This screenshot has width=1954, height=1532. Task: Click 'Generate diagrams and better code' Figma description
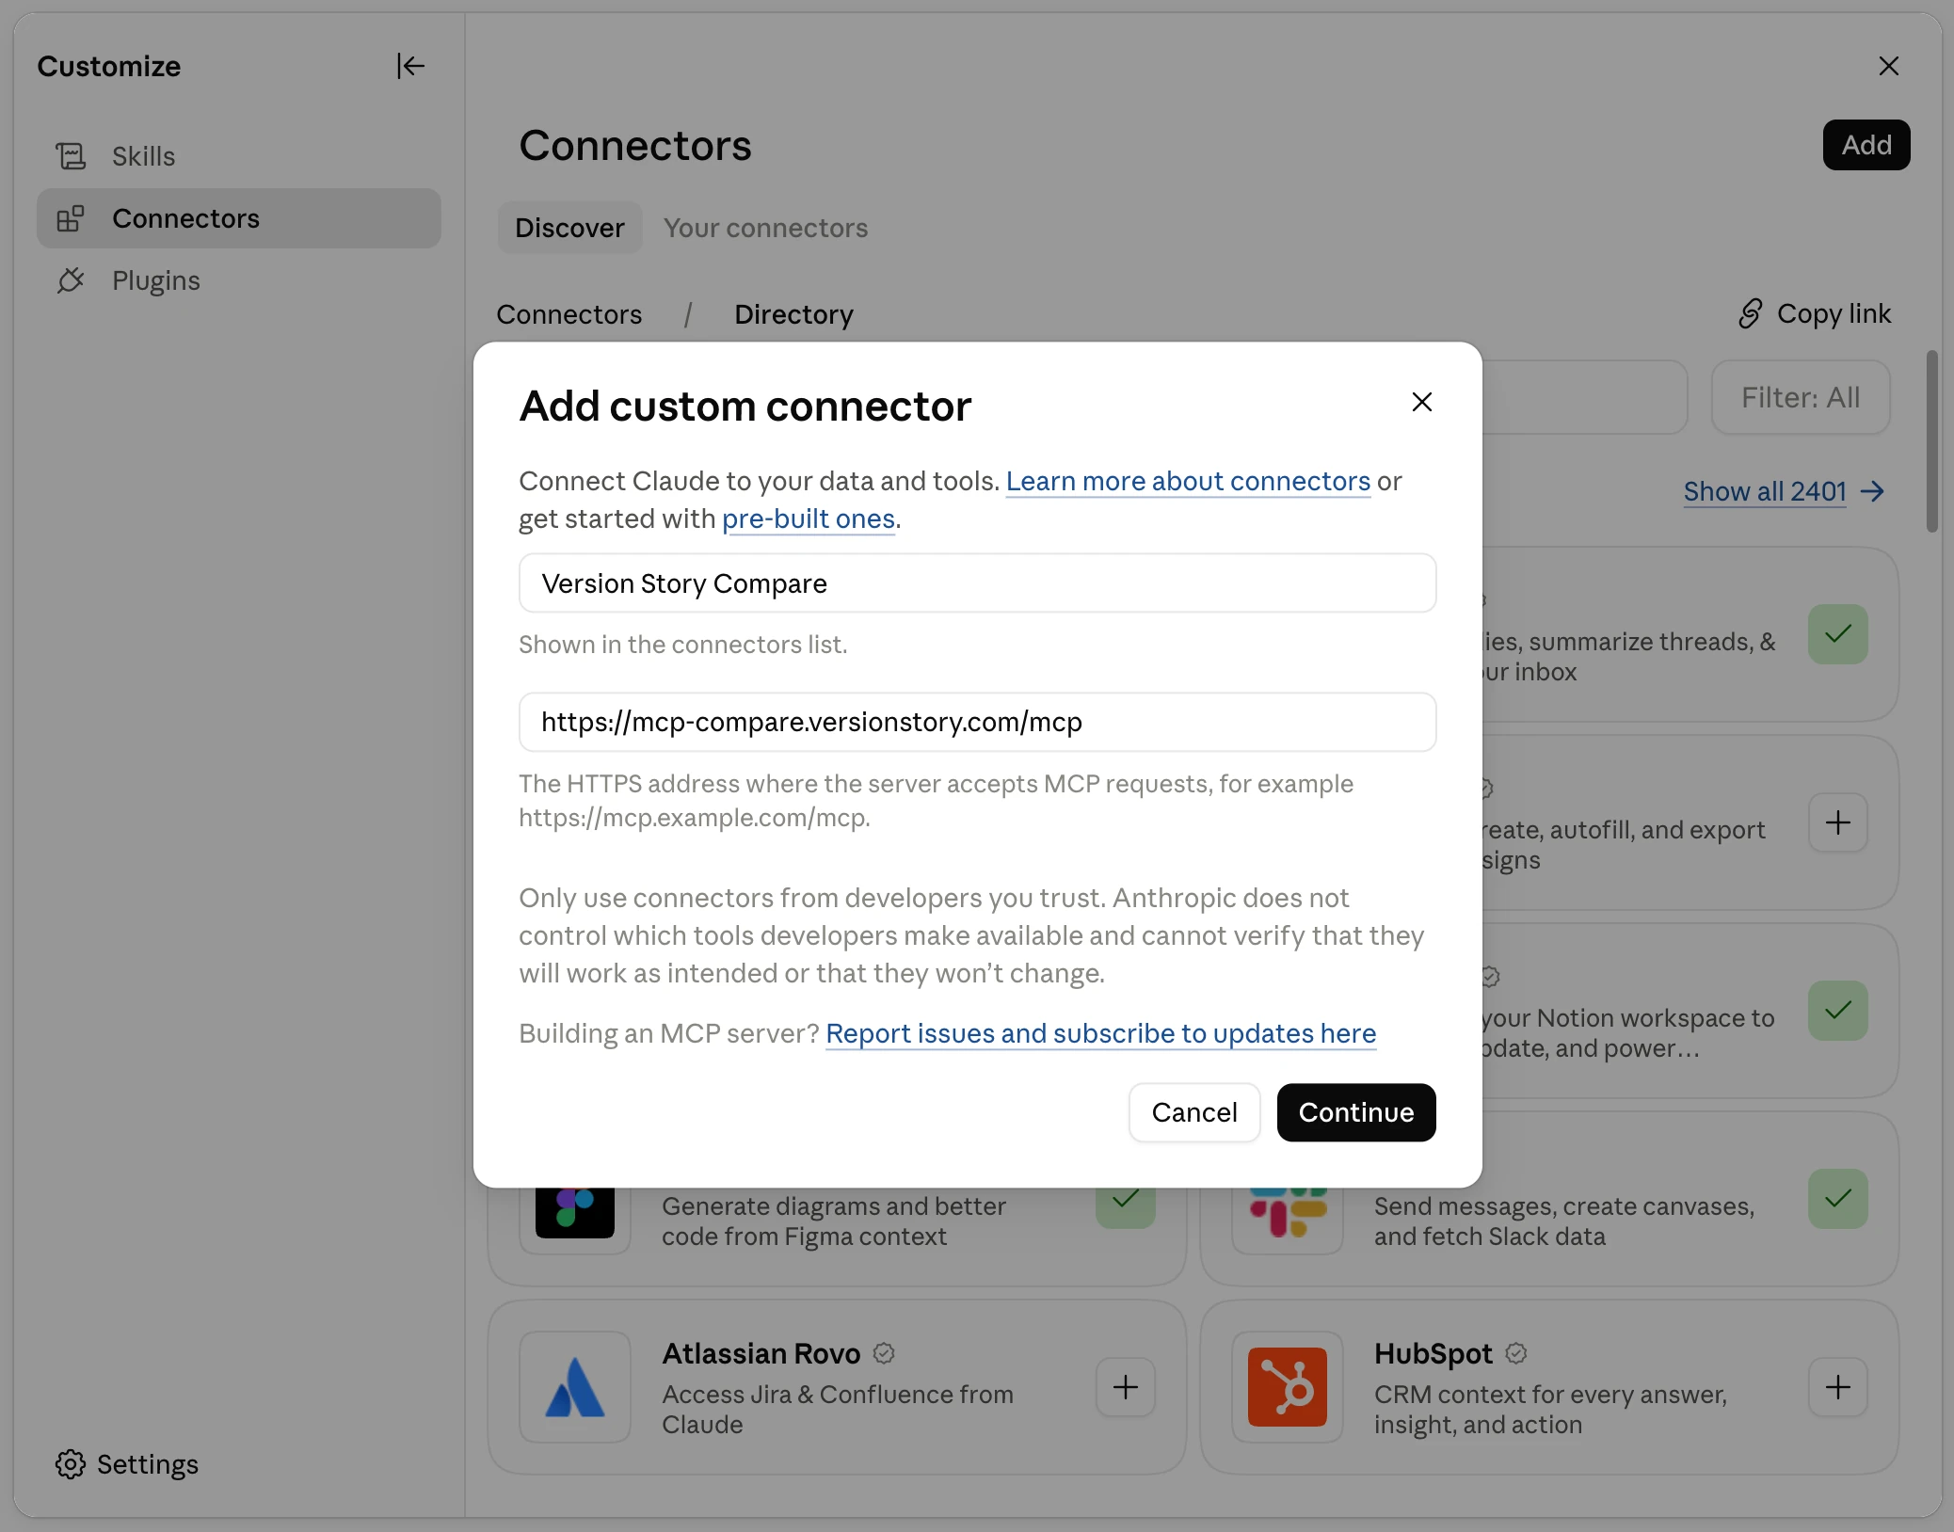point(833,1221)
